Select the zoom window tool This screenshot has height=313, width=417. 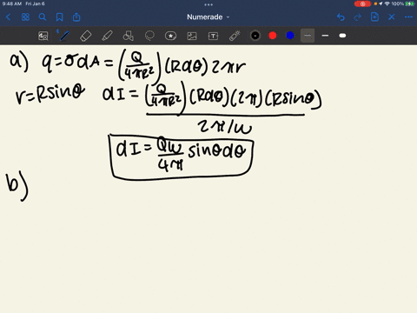click(x=43, y=36)
